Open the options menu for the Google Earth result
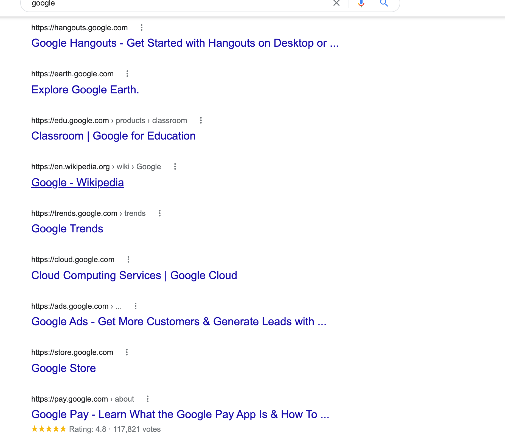The width and height of the screenshot is (505, 434). click(x=127, y=74)
